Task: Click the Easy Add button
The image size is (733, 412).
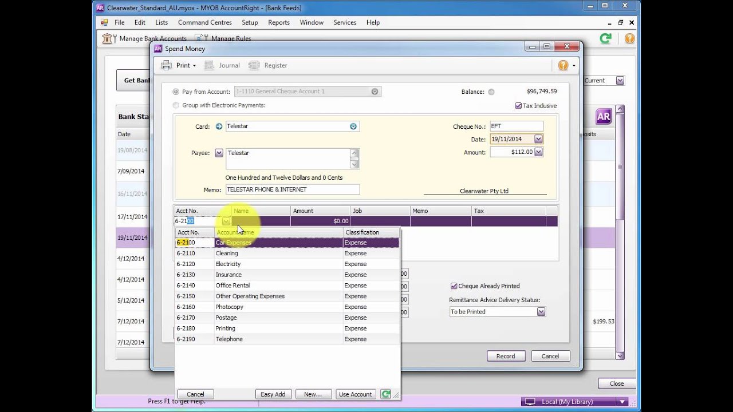Action: (273, 394)
